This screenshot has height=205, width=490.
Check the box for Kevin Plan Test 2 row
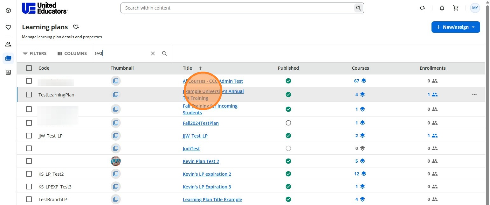pyautogui.click(x=29, y=161)
